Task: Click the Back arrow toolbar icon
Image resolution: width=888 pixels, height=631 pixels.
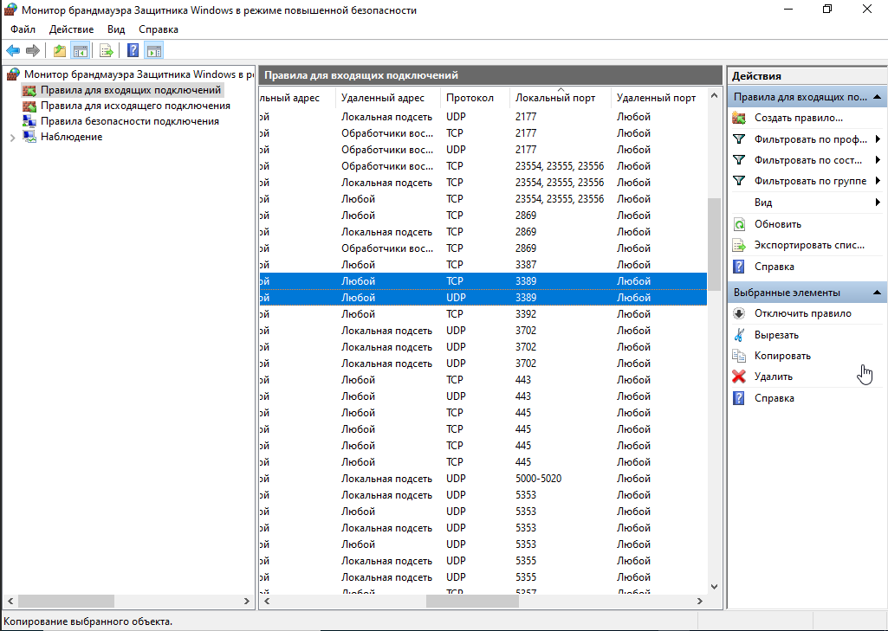Action: click(13, 51)
